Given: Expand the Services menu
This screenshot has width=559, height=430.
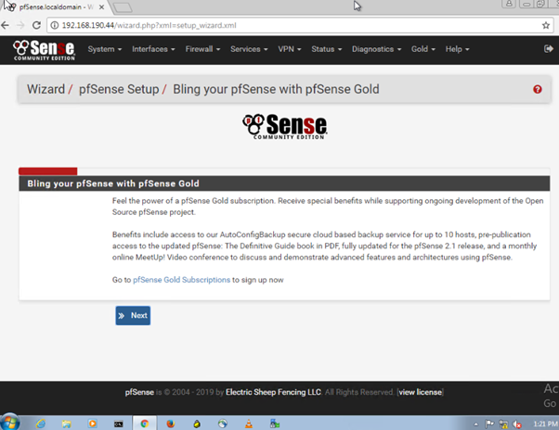Looking at the screenshot, I should pos(249,49).
